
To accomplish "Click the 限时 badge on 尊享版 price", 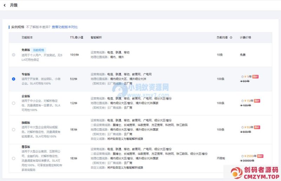I will tap(260, 156).
